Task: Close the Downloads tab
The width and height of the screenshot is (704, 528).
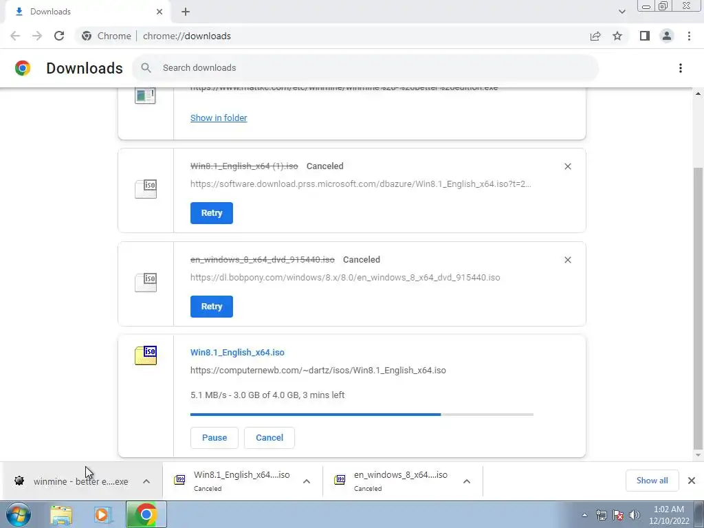Action: (x=159, y=12)
